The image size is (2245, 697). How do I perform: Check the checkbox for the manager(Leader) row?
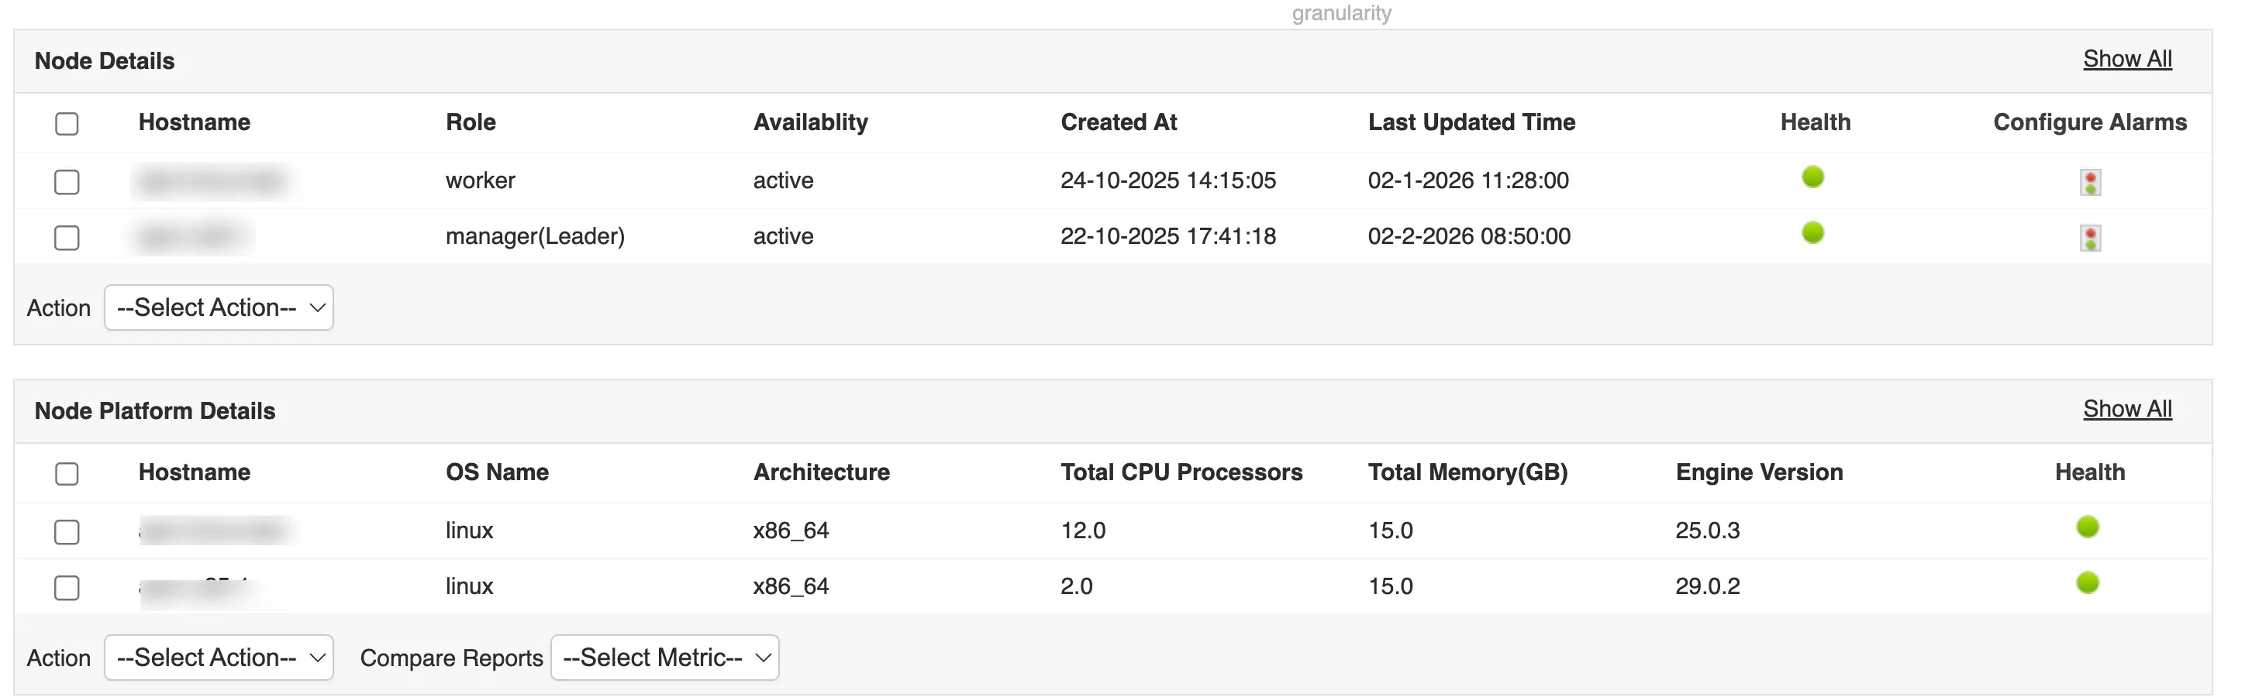(67, 238)
